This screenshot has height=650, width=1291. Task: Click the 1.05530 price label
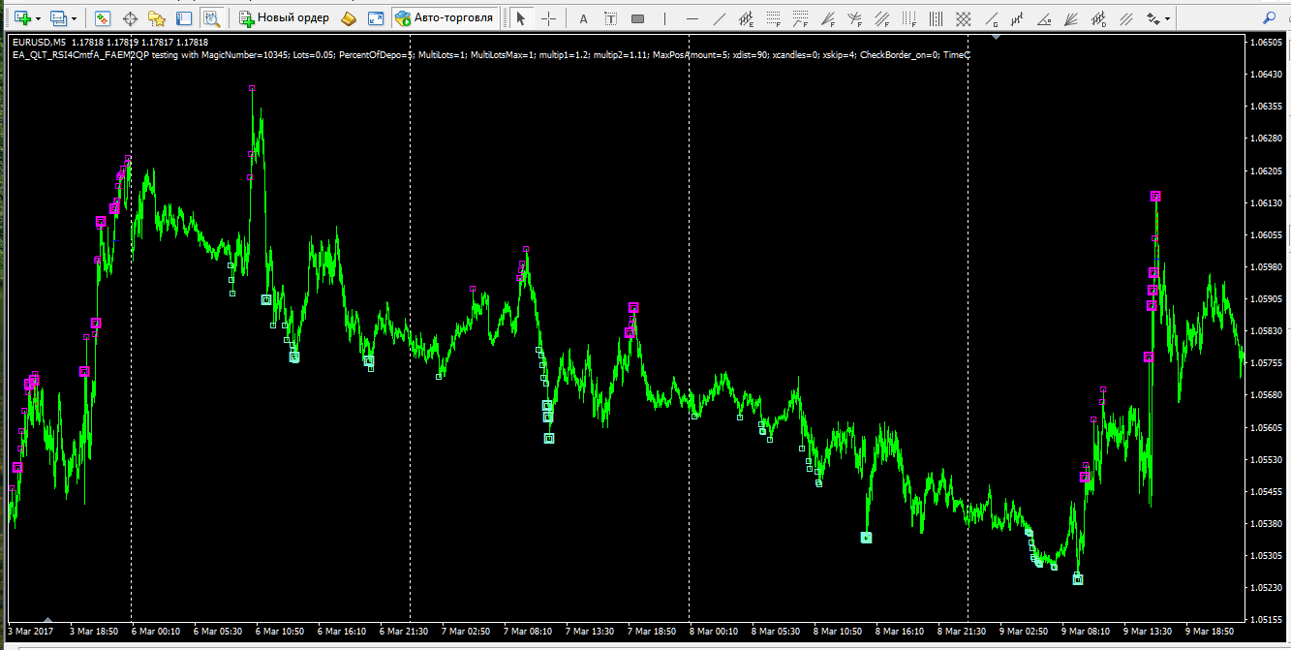[1266, 459]
